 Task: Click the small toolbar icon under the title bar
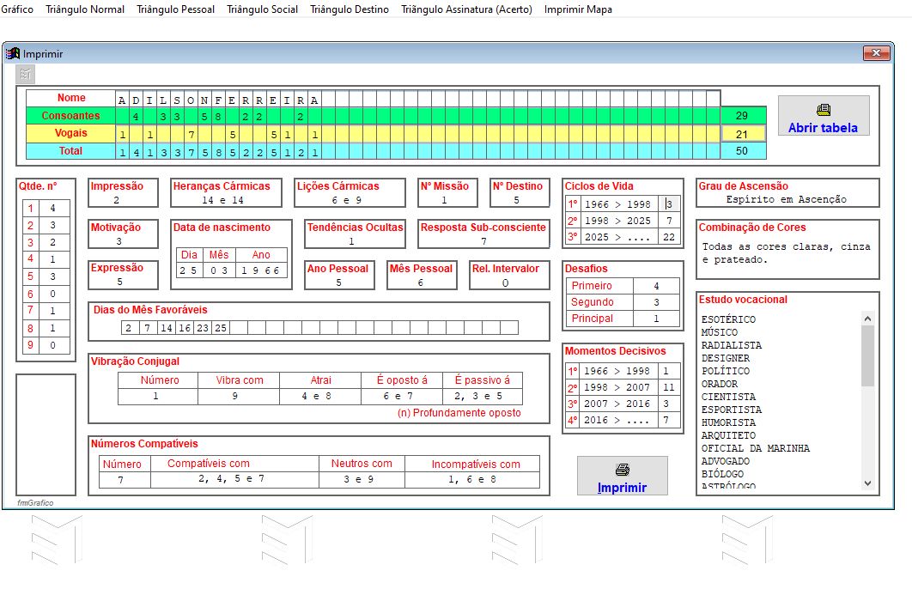[x=26, y=74]
